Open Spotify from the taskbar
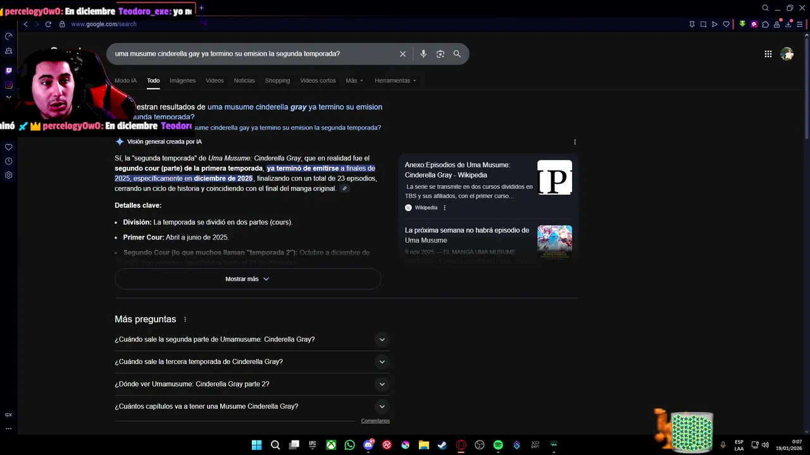 [x=498, y=445]
